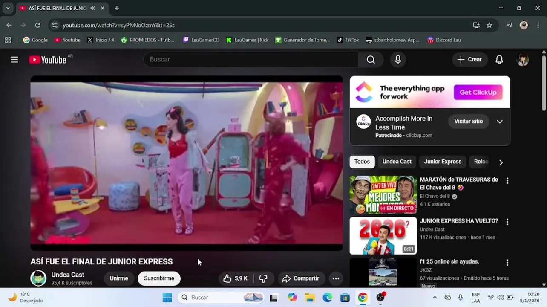Click Get ClickUp banner button
The image size is (547, 307).
[478, 92]
